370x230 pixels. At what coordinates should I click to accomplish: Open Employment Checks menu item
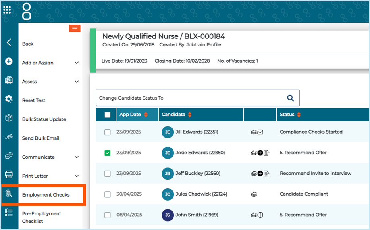[46, 195]
